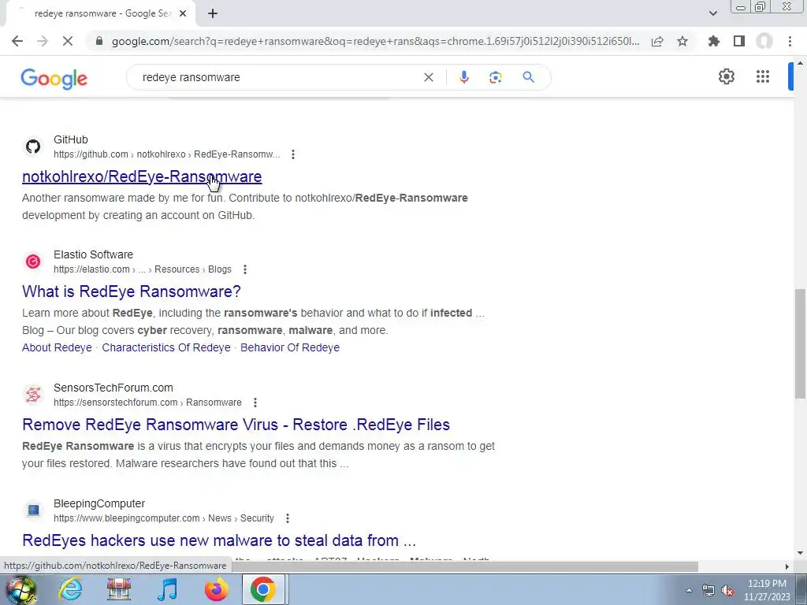Open the music note taskbar app
Viewport: 807px width, 605px height.
coord(167,589)
